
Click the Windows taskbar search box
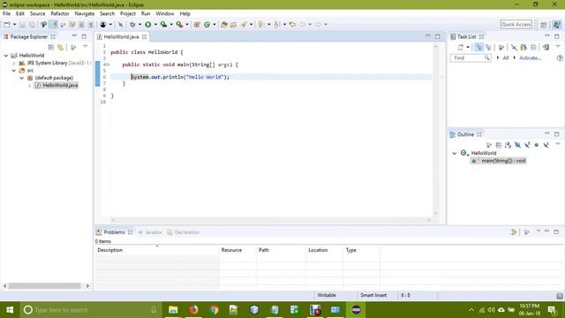(x=90, y=310)
